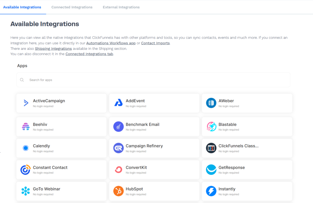The height and width of the screenshot is (203, 313).
Task: Select the ActiveCampaign integration icon
Action: [26, 103]
